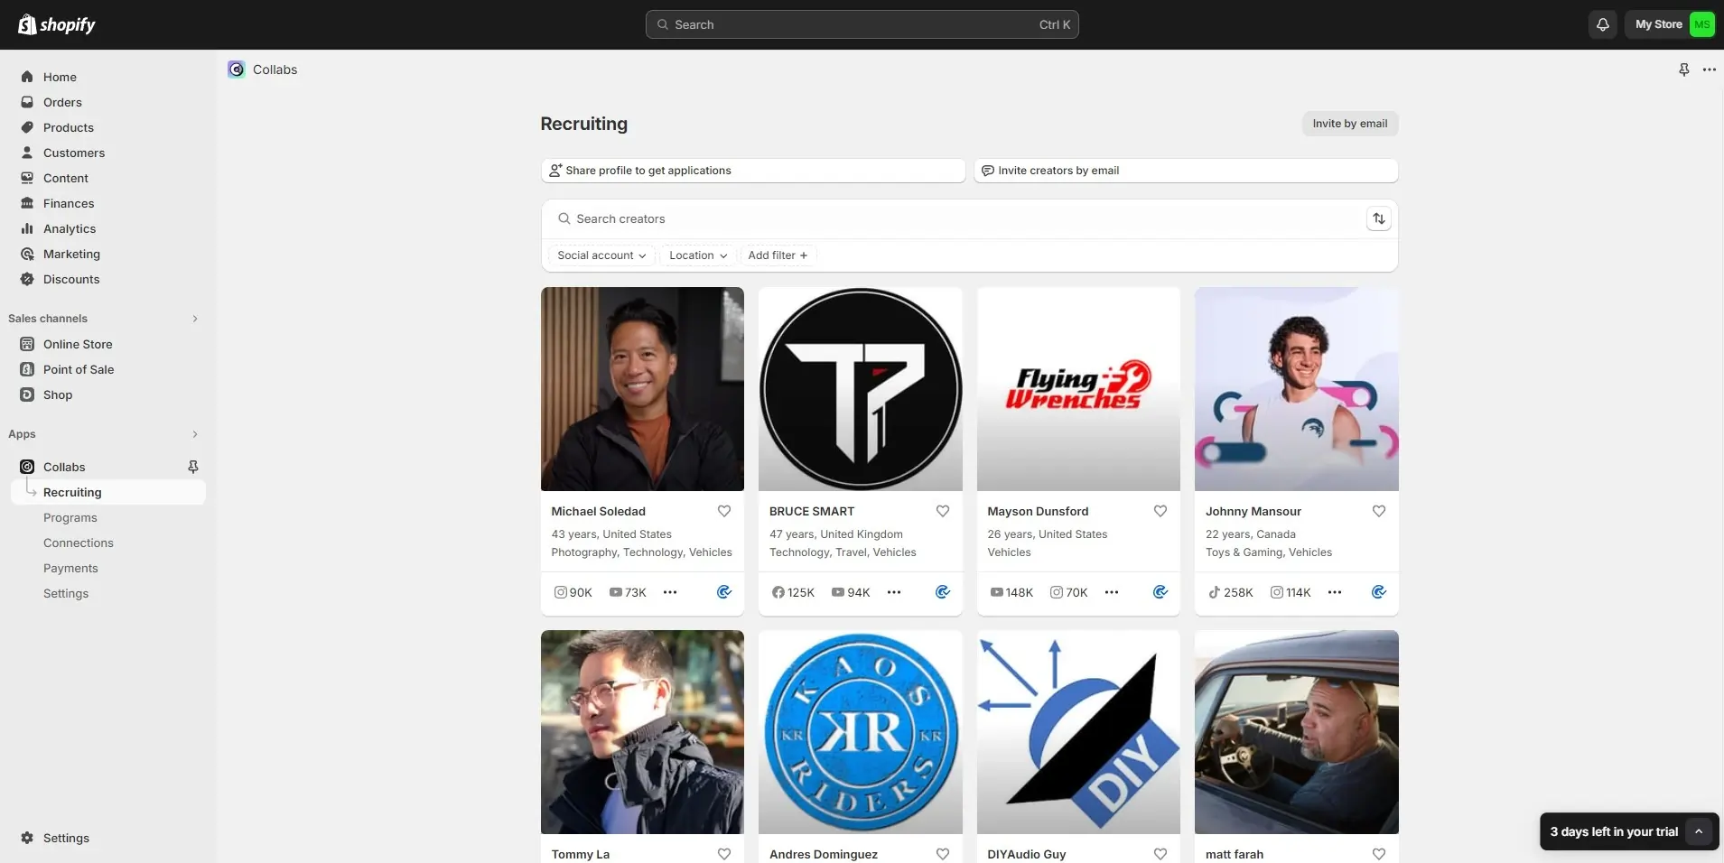Open Location filter dropdown
This screenshot has width=1724, height=863.
[x=697, y=255]
